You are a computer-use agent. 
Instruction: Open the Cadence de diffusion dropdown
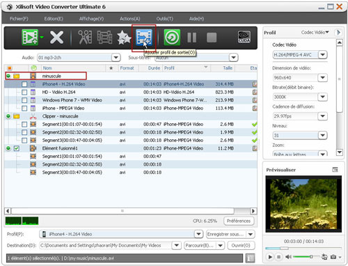(x=323, y=116)
